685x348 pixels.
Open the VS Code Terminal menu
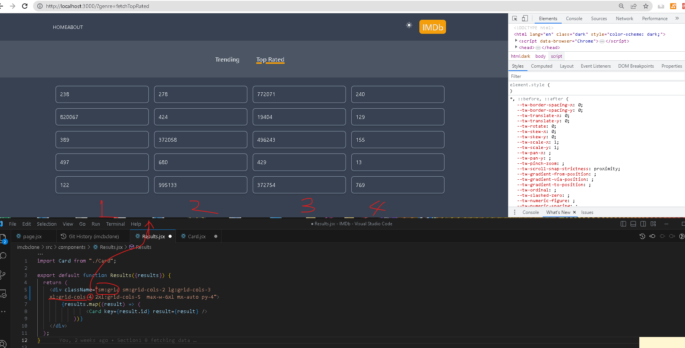pyautogui.click(x=115, y=224)
